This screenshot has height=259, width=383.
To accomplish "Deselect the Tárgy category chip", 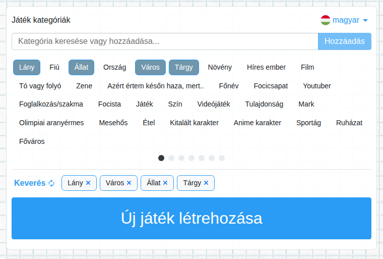I will pos(184,67).
